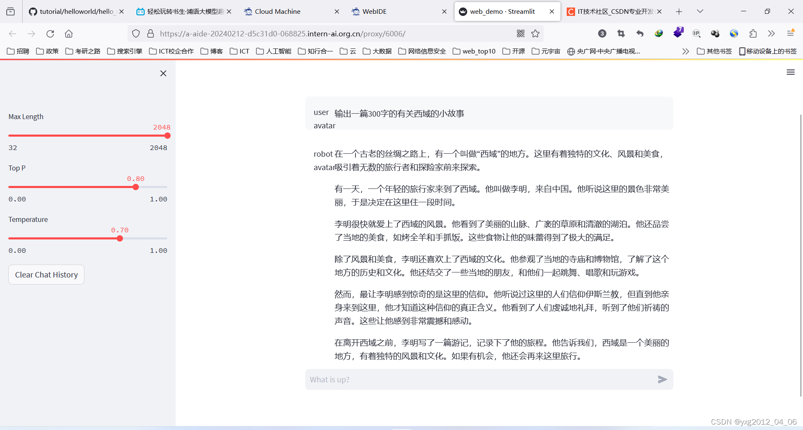This screenshot has height=430, width=803.
Task: Open the 大数据 bookmark folder
Action: click(x=377, y=51)
